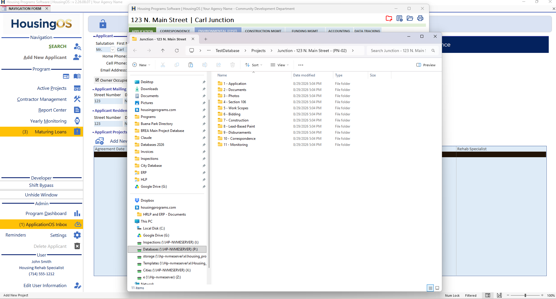556x299 pixels.
Task: Click the Shift Bypass button
Action: [41, 185]
